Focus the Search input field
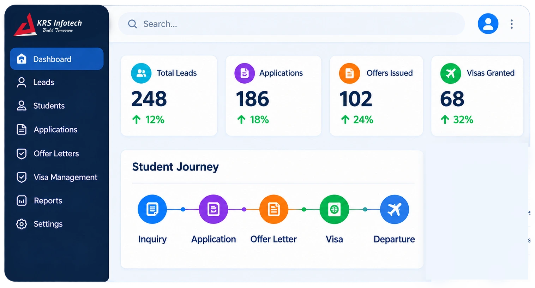The image size is (535, 288). pos(291,24)
